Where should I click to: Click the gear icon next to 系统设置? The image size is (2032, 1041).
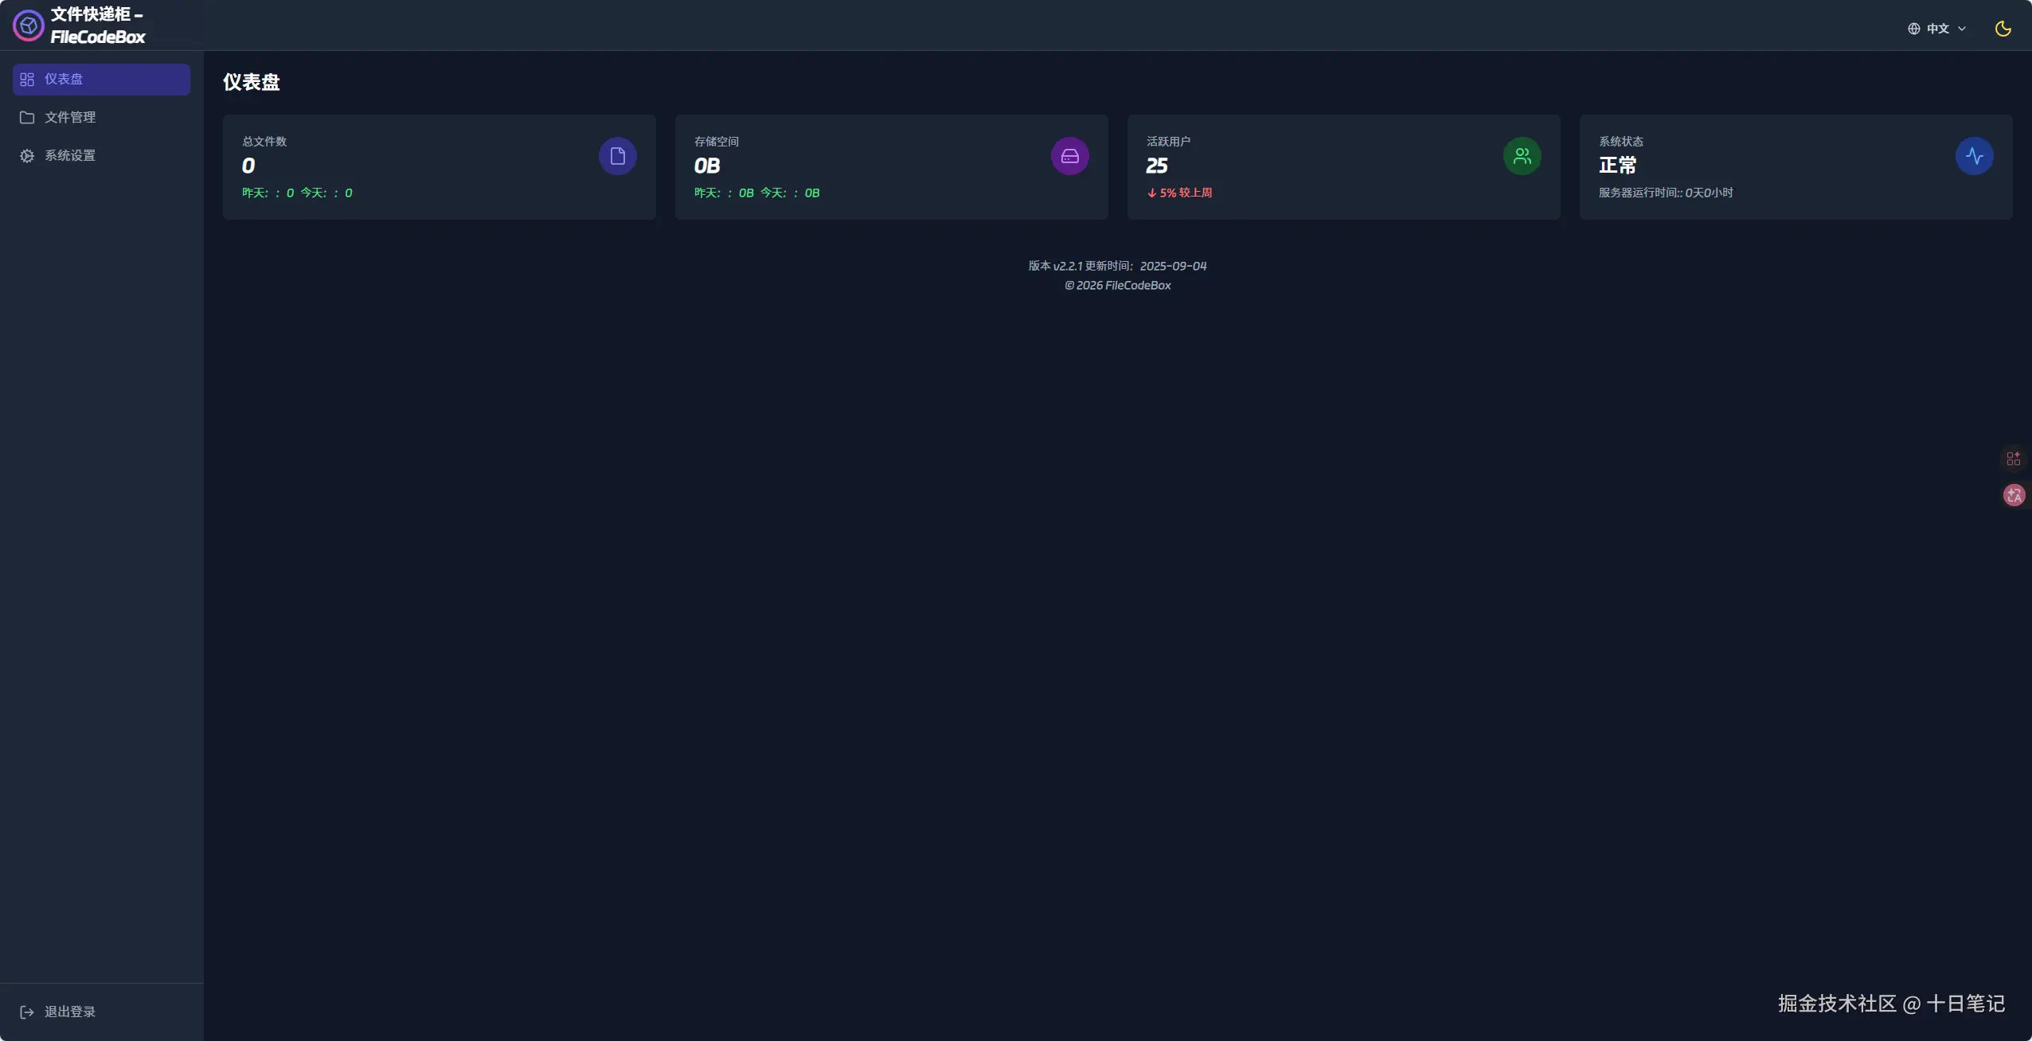coord(27,156)
